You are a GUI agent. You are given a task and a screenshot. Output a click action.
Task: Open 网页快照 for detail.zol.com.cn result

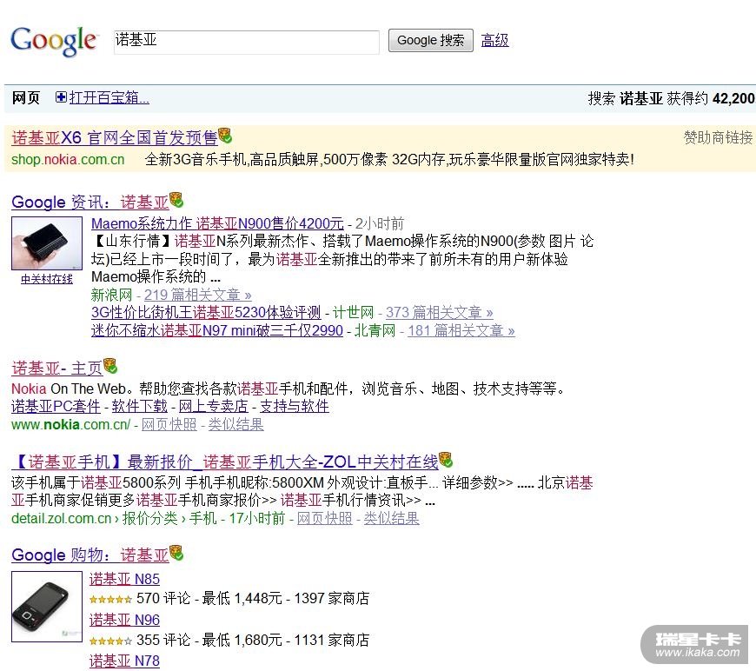point(325,519)
